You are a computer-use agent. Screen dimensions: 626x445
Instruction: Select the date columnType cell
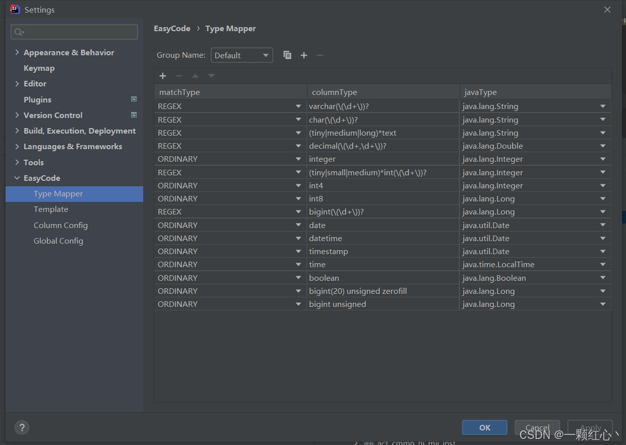(x=383, y=226)
